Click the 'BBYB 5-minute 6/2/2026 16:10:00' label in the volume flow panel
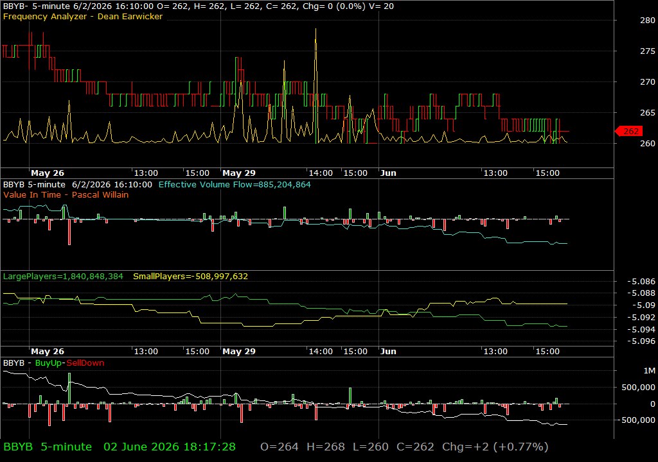This screenshot has width=658, height=462. tap(78, 184)
